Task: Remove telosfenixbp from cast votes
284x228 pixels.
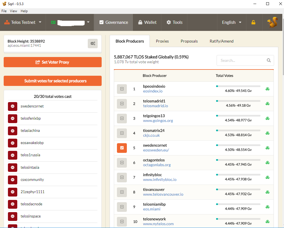Action: click(12, 119)
